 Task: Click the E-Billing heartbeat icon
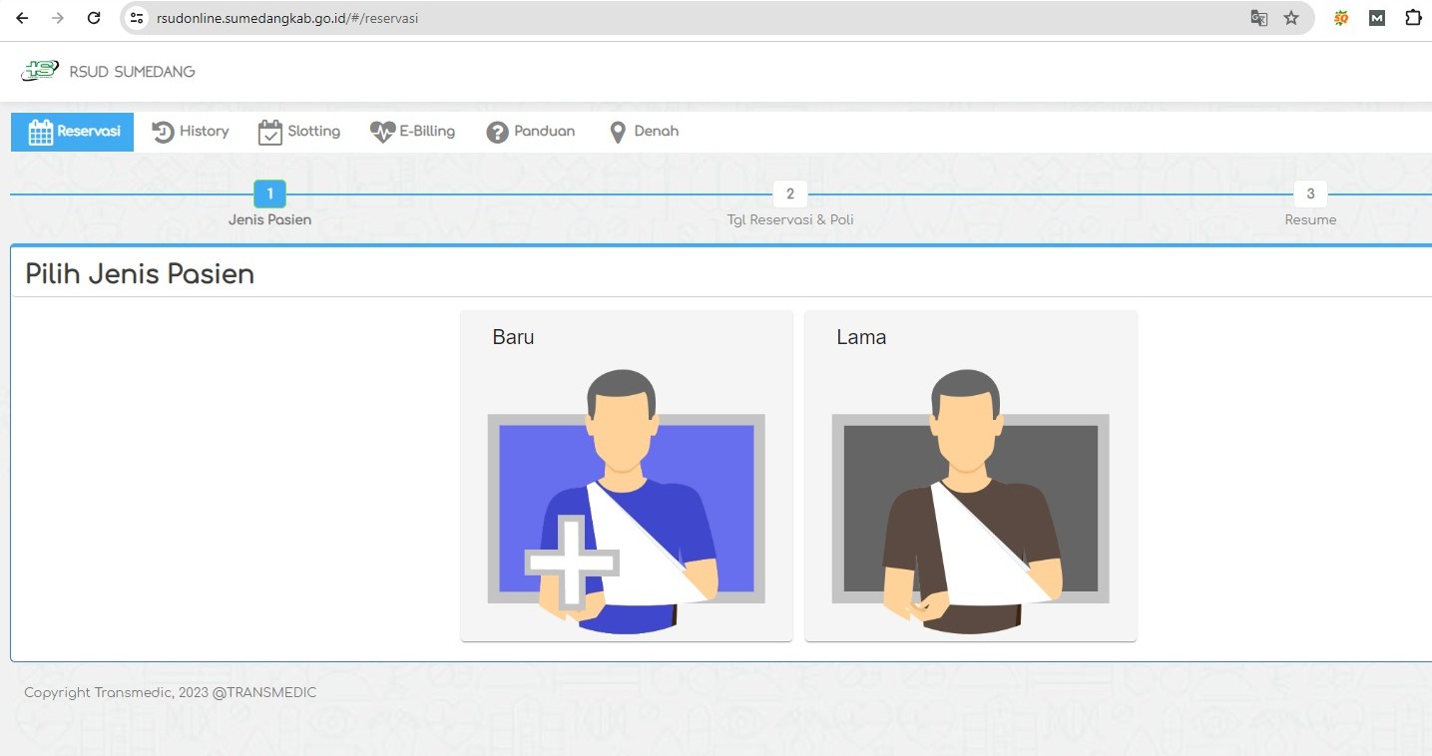[383, 132]
